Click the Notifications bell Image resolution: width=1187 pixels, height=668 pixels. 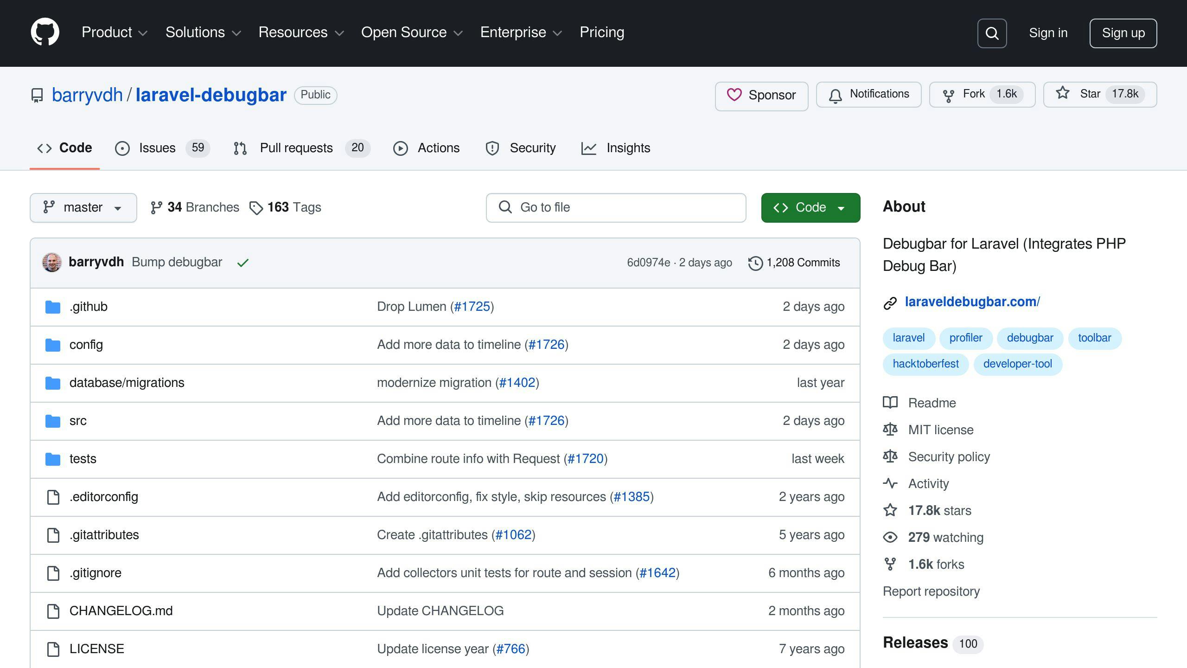click(x=836, y=95)
